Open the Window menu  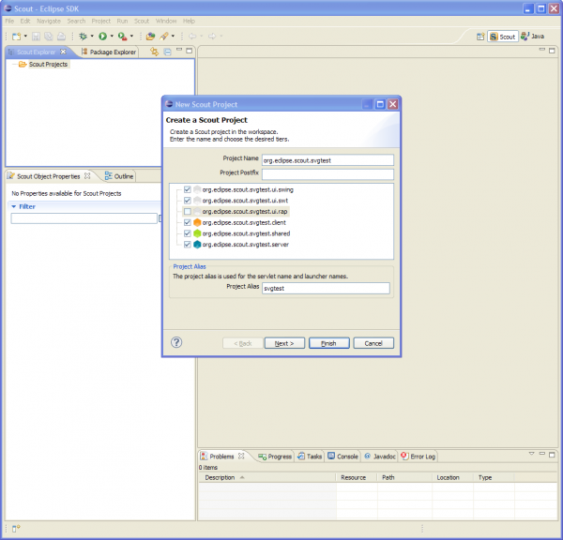pyautogui.click(x=166, y=22)
